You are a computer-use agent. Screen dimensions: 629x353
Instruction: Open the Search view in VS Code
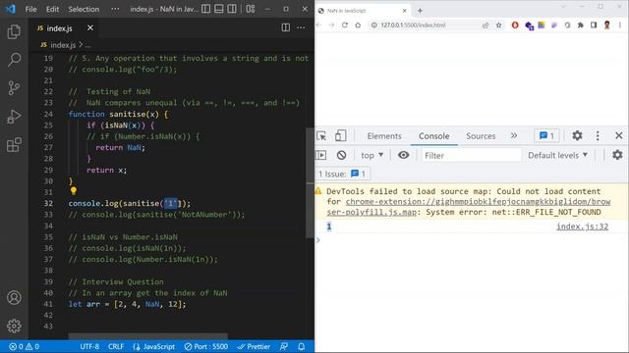[14, 60]
